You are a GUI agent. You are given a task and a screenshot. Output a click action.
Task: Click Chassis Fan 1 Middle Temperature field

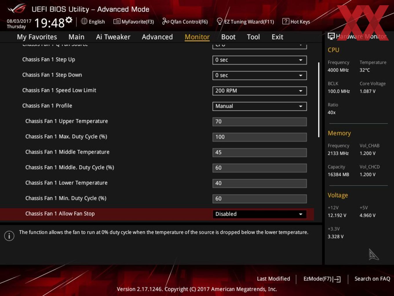[x=260, y=152]
